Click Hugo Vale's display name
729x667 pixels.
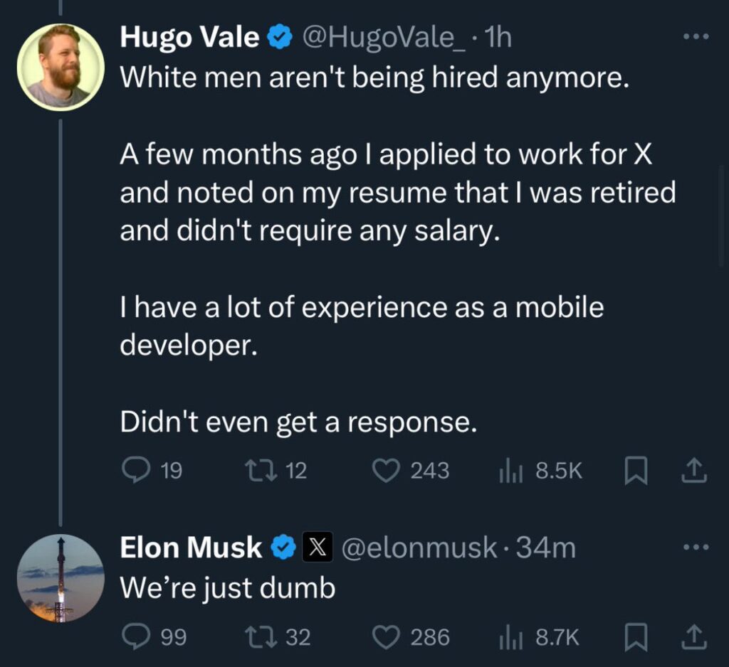tap(189, 38)
